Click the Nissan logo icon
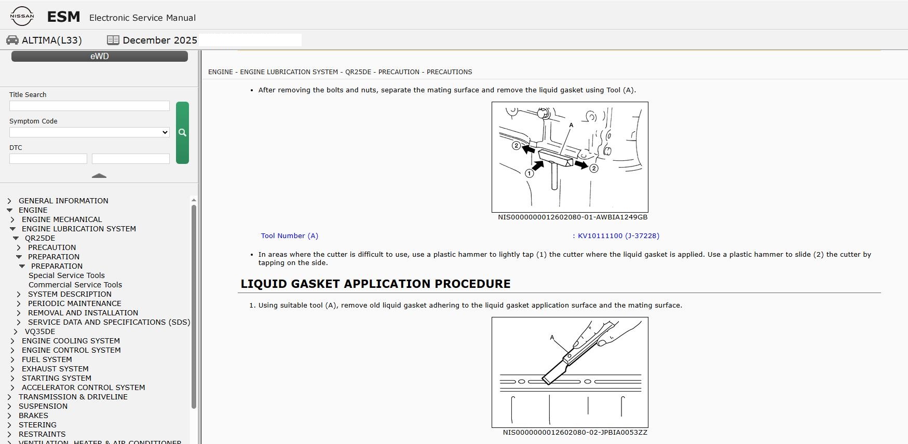This screenshot has width=908, height=444. 22,16
